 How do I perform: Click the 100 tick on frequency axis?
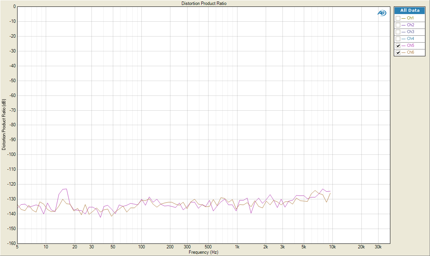[141, 247]
